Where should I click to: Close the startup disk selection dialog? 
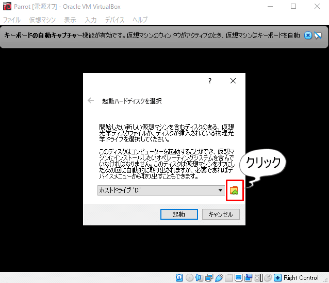click(233, 81)
